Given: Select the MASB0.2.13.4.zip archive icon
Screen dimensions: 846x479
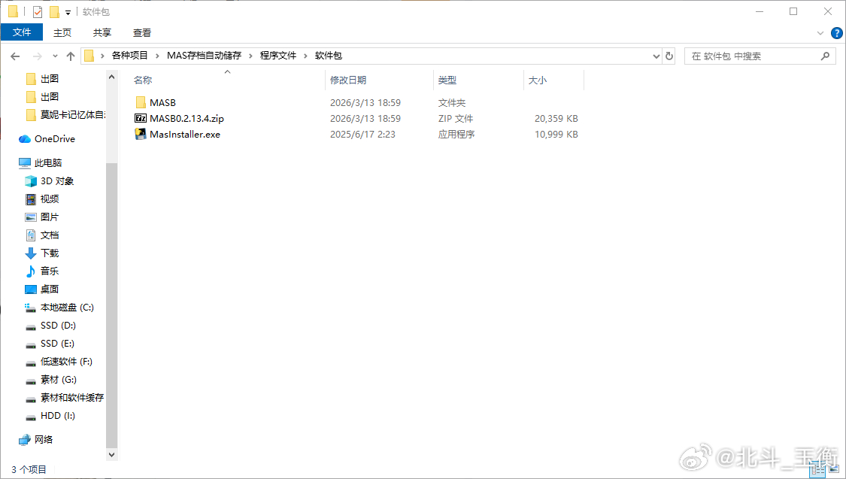Looking at the screenshot, I should click(141, 118).
